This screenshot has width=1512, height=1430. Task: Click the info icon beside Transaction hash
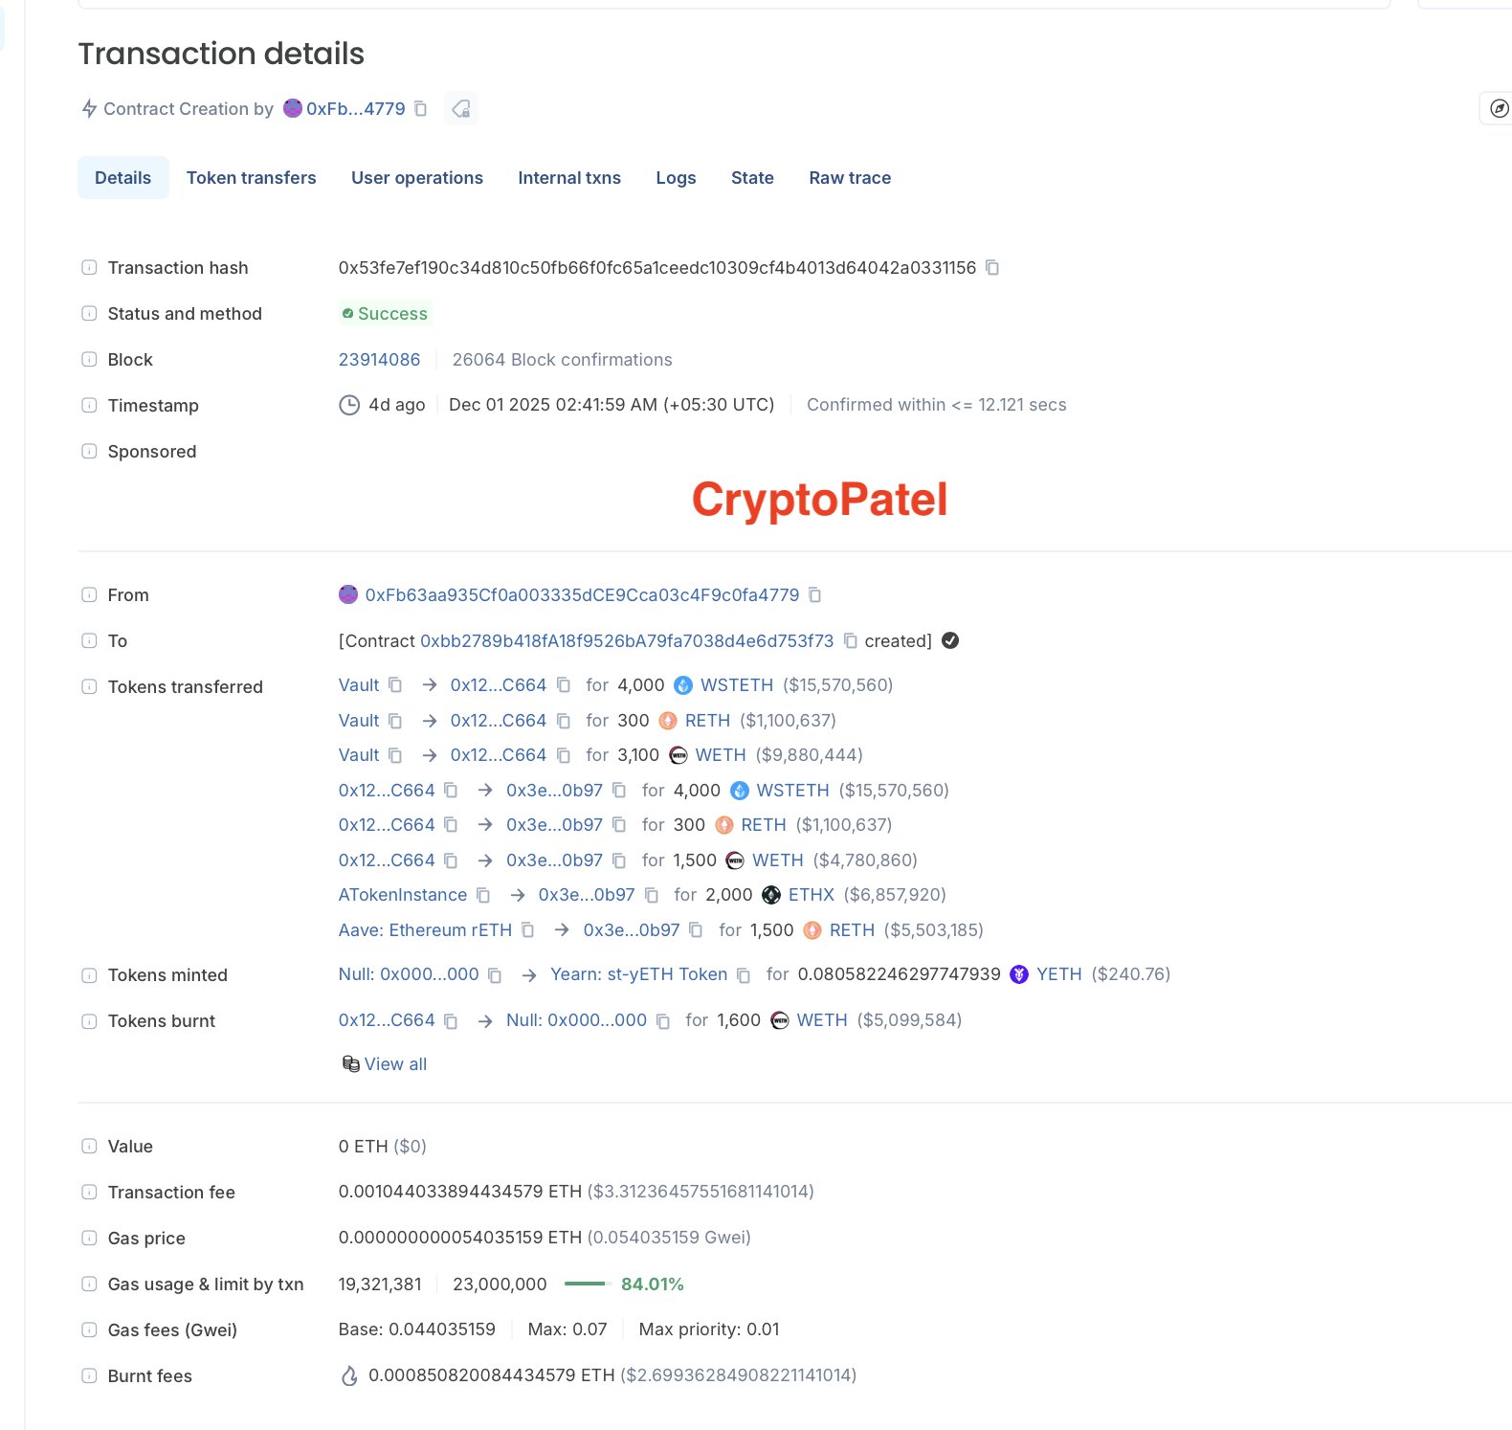[x=89, y=268]
